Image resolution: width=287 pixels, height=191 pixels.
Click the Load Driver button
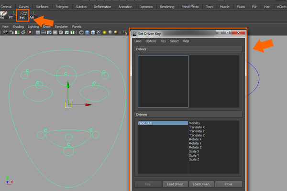pyautogui.click(x=175, y=184)
